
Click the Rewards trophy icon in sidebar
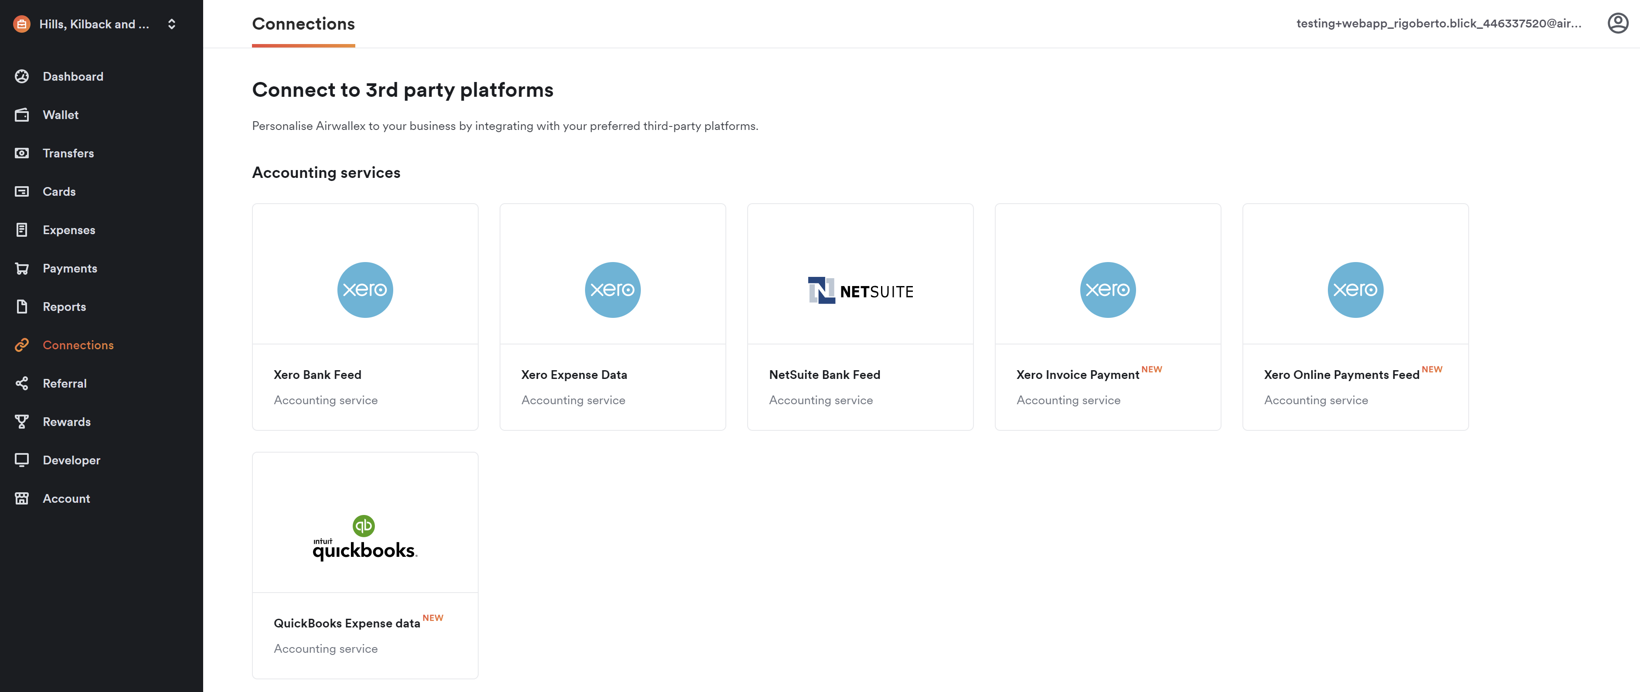click(22, 422)
